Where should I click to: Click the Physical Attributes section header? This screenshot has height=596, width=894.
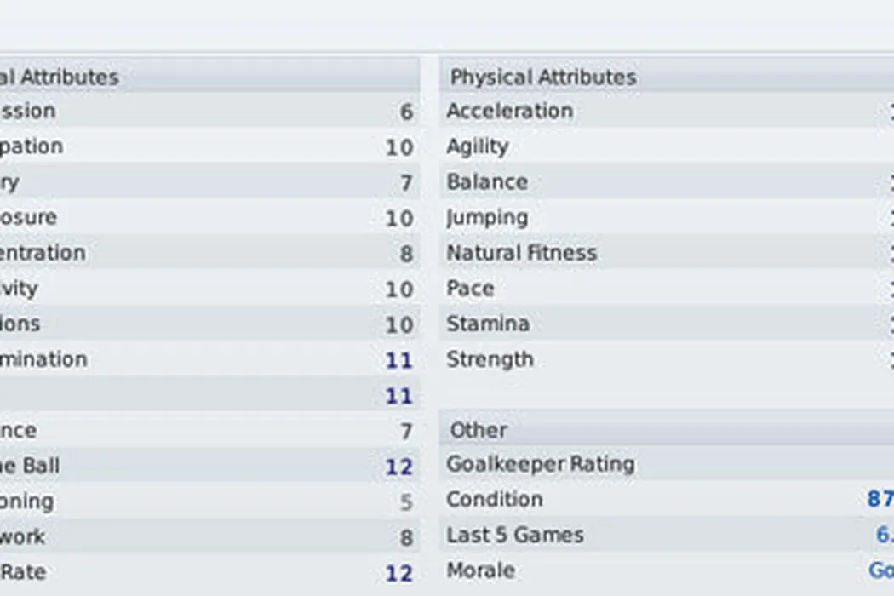(x=543, y=77)
